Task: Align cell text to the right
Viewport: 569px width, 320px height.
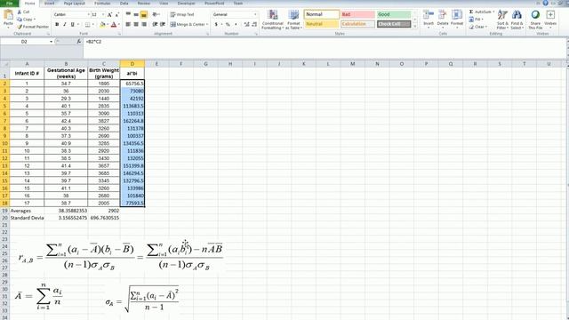Action: tap(144, 24)
